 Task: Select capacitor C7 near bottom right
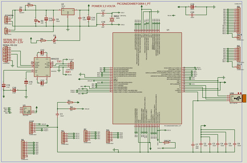(x=193, y=144)
